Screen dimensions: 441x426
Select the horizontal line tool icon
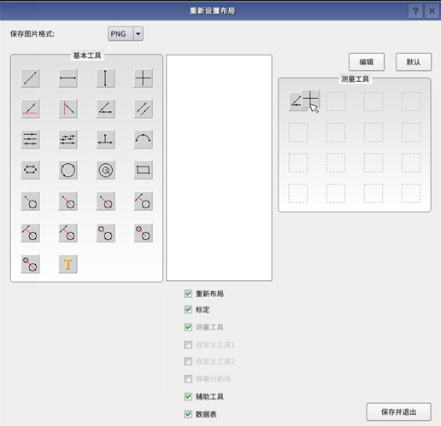click(68, 78)
